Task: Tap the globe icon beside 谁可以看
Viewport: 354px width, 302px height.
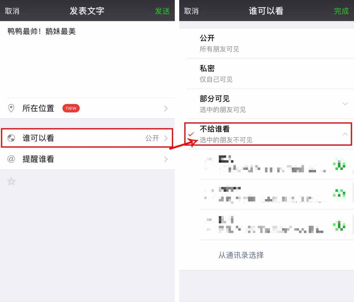Action: pyautogui.click(x=11, y=138)
